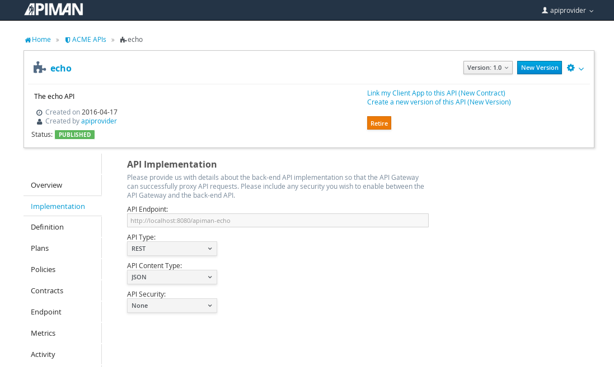Image resolution: width=614 pixels, height=367 pixels.
Task: Go to Home via the breadcrumb
Action: click(41, 40)
